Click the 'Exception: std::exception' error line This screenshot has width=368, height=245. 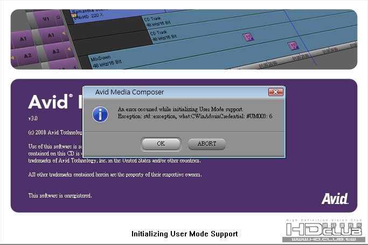195,116
